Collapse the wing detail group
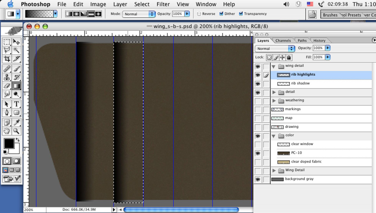Viewport: 376px width, 213px height. click(x=274, y=67)
